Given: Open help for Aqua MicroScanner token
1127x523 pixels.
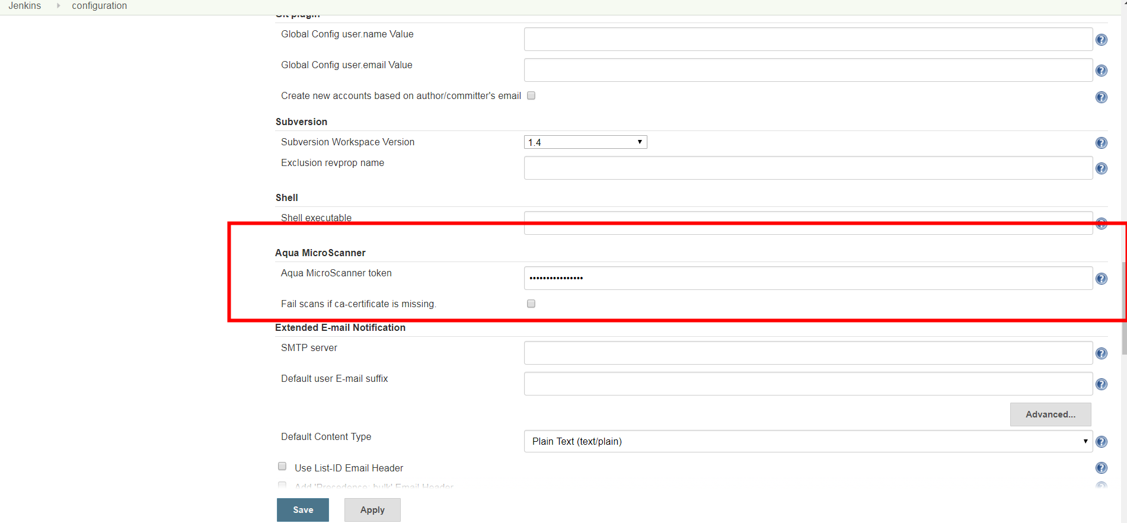Looking at the screenshot, I should coord(1102,279).
